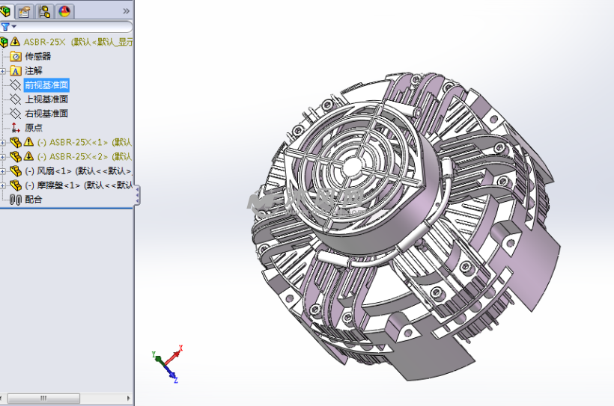
Task: Open the ConfigurationManager tab
Action: (44, 10)
